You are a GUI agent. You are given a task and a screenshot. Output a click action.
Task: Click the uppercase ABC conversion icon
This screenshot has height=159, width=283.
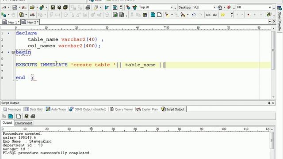point(208,15)
